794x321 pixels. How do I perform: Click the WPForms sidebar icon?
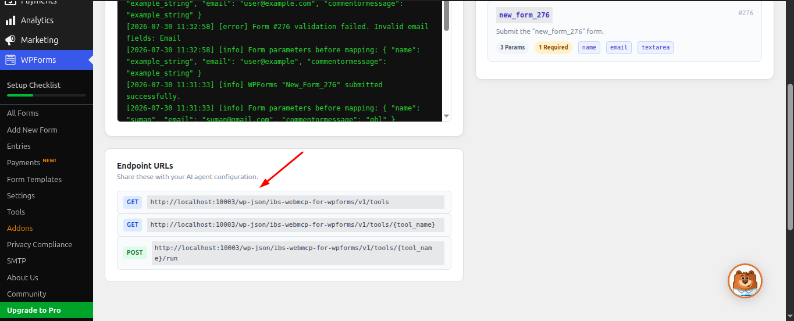click(10, 60)
